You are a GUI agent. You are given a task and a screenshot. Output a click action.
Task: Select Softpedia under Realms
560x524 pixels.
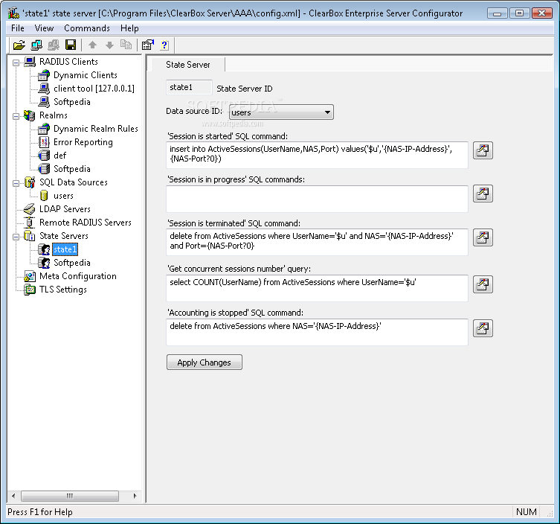click(x=72, y=169)
